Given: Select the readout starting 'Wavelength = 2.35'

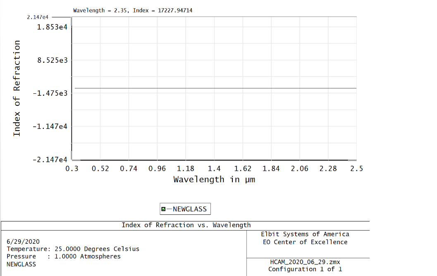Looking at the screenshot, I should coord(133,11).
